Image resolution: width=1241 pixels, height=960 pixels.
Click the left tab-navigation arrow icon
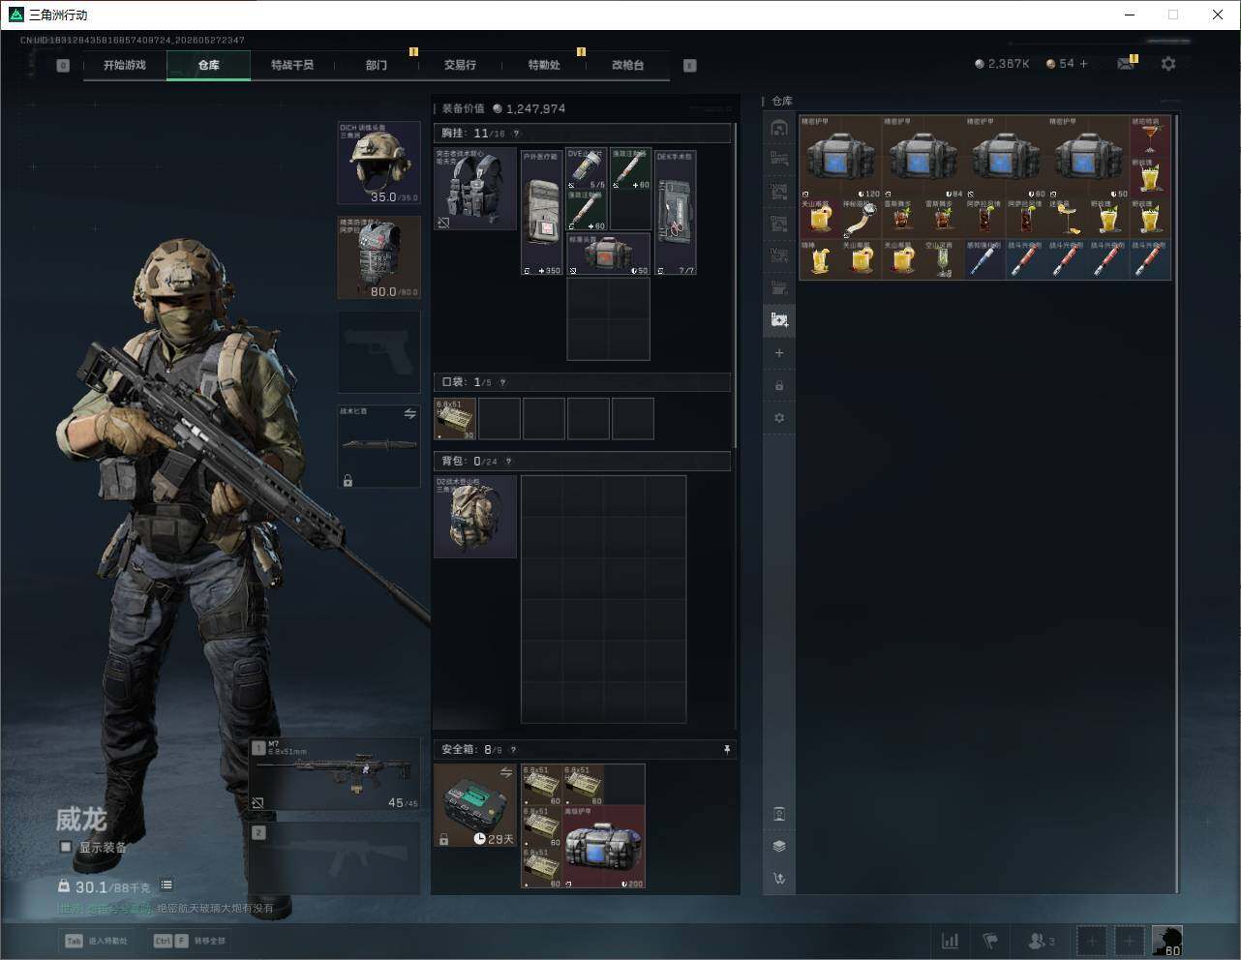pyautogui.click(x=63, y=65)
